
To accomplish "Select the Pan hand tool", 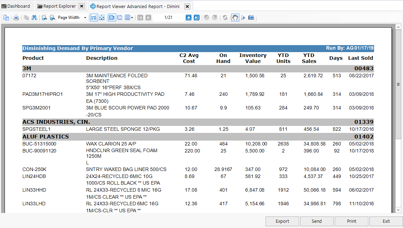I will (x=235, y=17).
